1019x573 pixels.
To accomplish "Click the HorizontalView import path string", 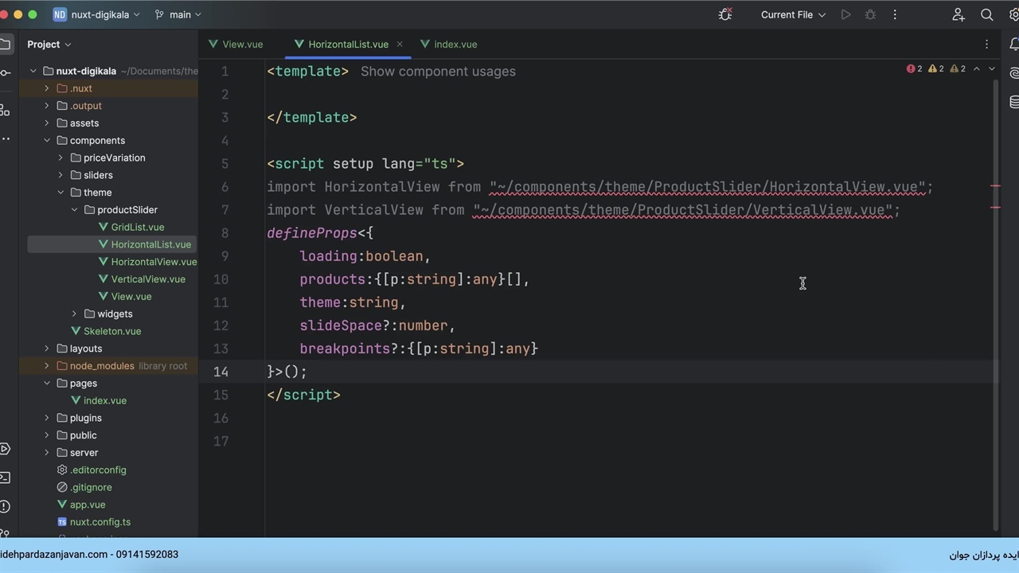I will tap(707, 187).
